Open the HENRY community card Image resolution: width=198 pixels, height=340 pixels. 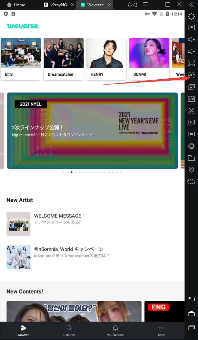tap(106, 59)
